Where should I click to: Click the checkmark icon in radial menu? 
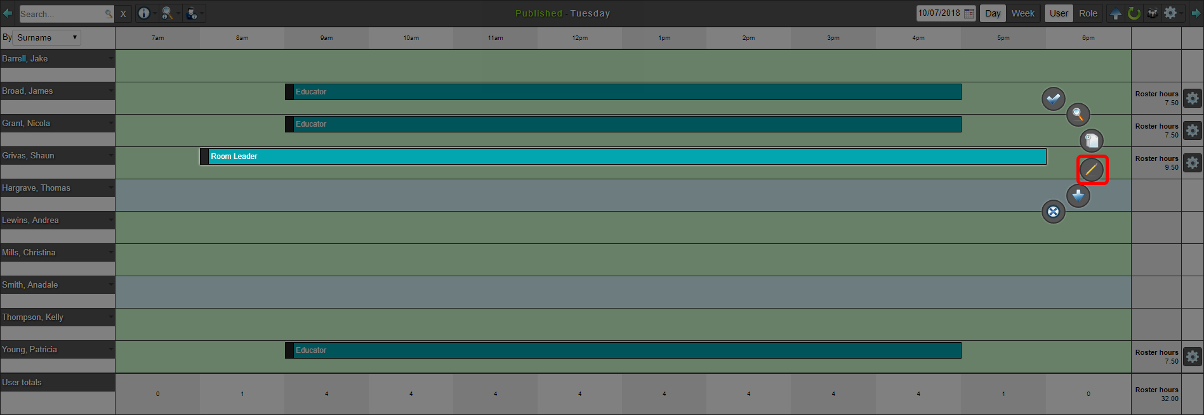tap(1054, 99)
